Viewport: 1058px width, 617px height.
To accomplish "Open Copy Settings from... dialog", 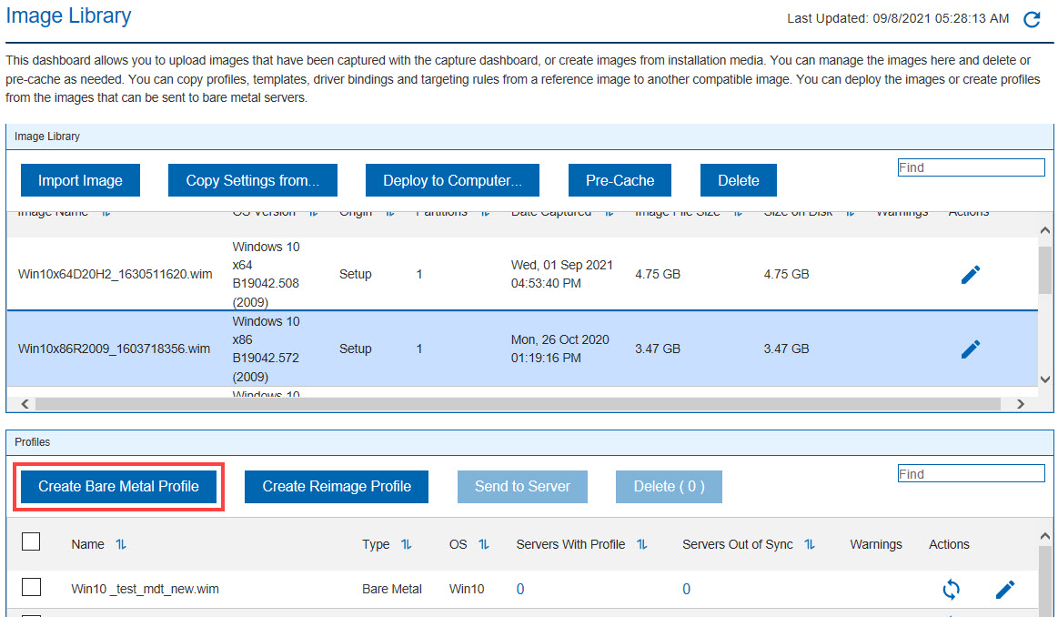I will pos(252,180).
